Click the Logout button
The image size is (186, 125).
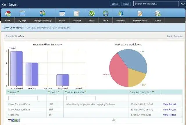pyautogui.click(x=126, y=4)
